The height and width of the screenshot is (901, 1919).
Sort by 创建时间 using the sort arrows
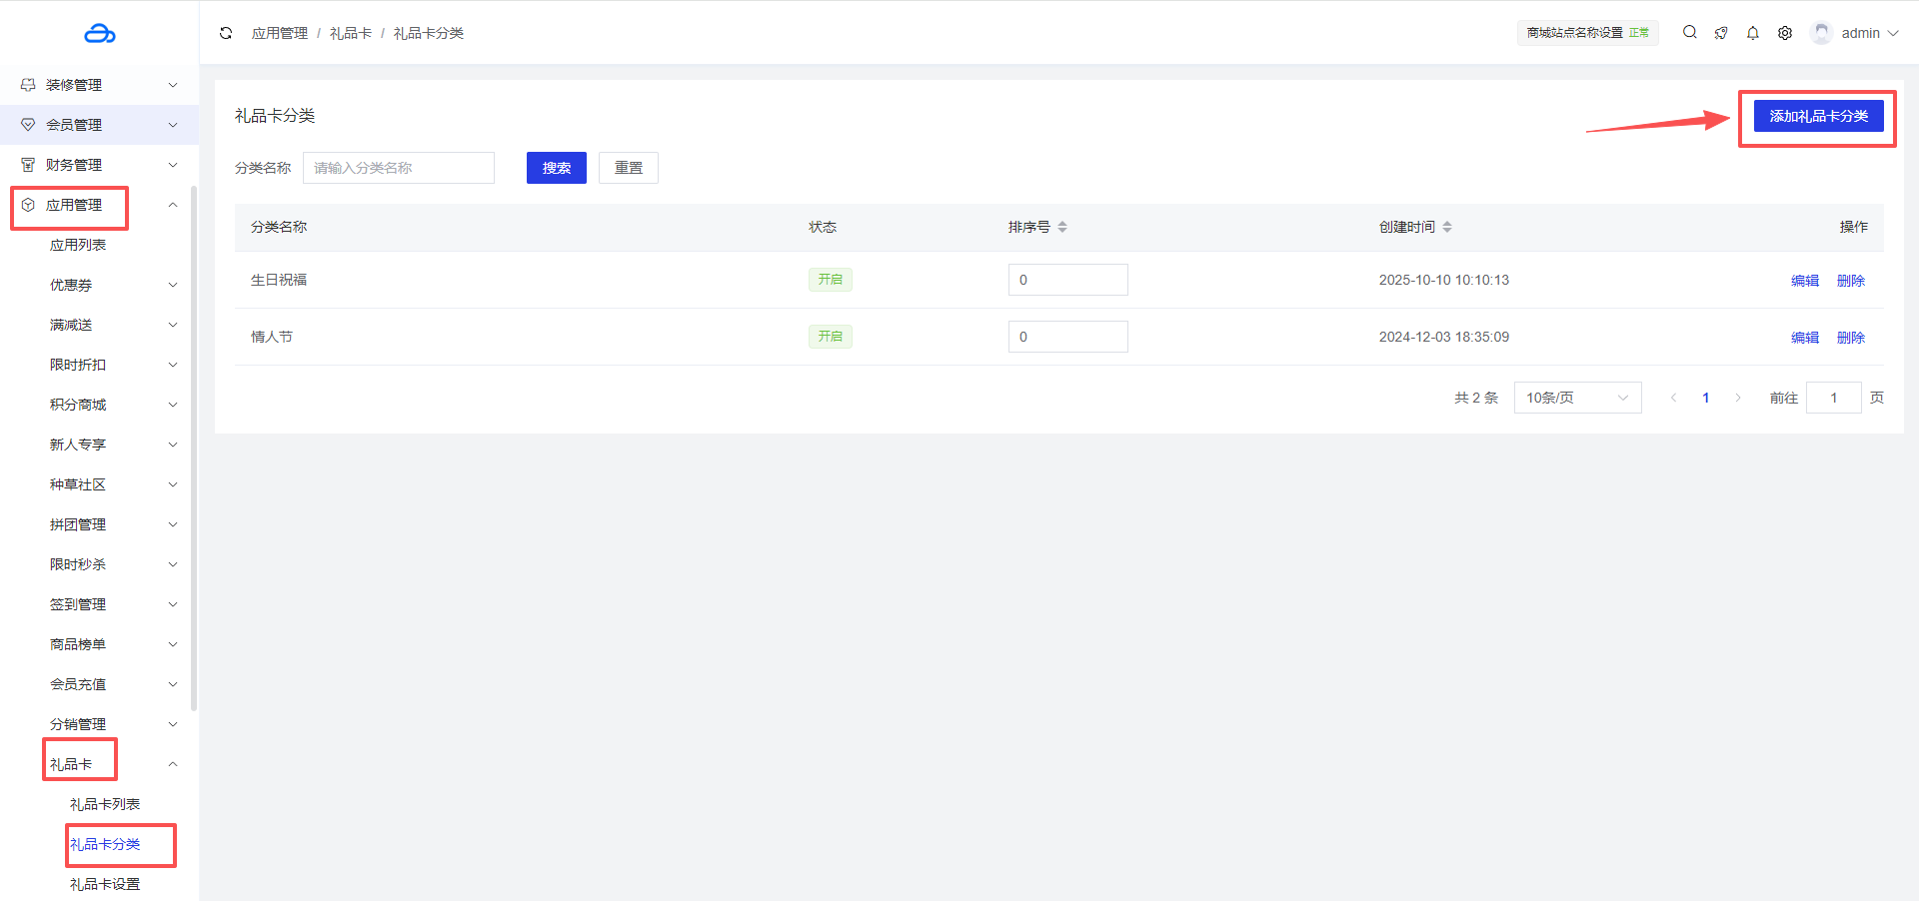pyautogui.click(x=1447, y=228)
